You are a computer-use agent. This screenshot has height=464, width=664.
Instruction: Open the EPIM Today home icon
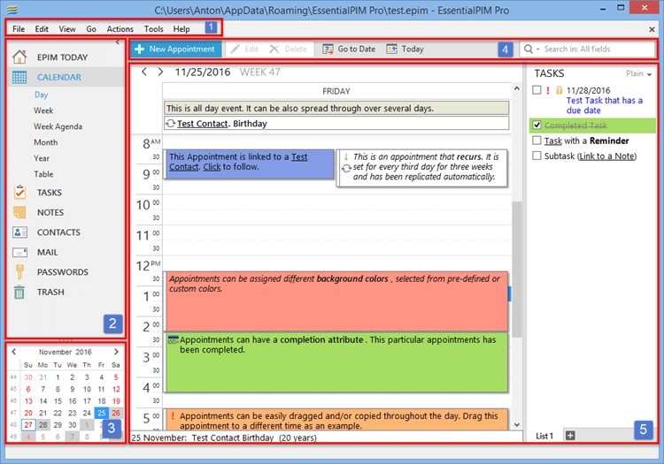tap(19, 57)
